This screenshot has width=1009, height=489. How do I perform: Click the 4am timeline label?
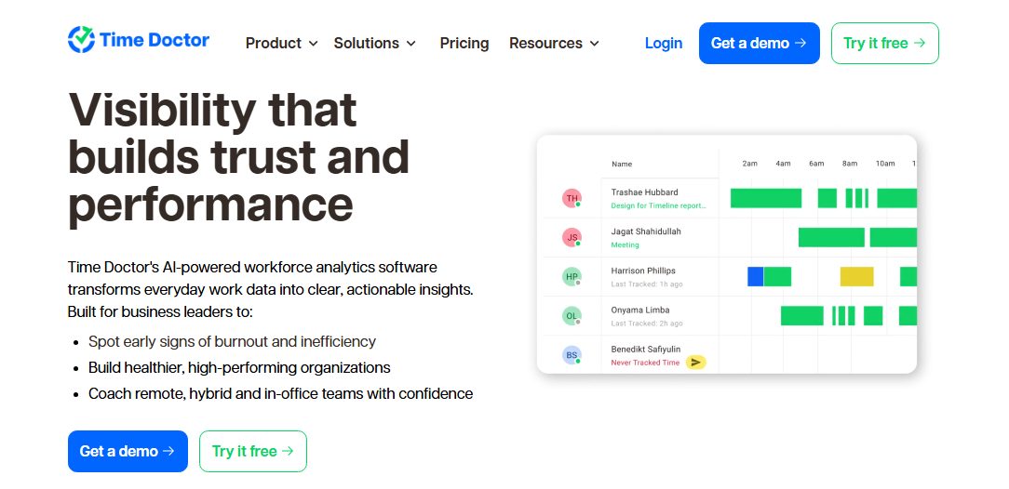click(783, 164)
